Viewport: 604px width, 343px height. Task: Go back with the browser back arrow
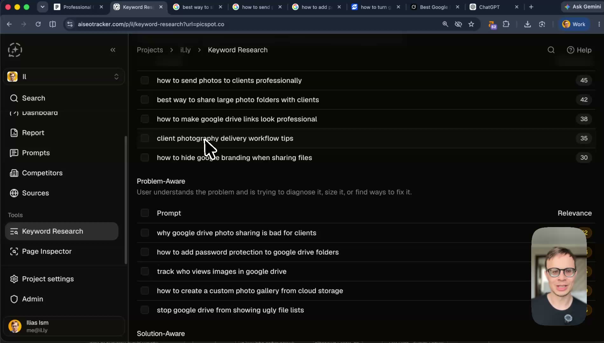(9, 24)
